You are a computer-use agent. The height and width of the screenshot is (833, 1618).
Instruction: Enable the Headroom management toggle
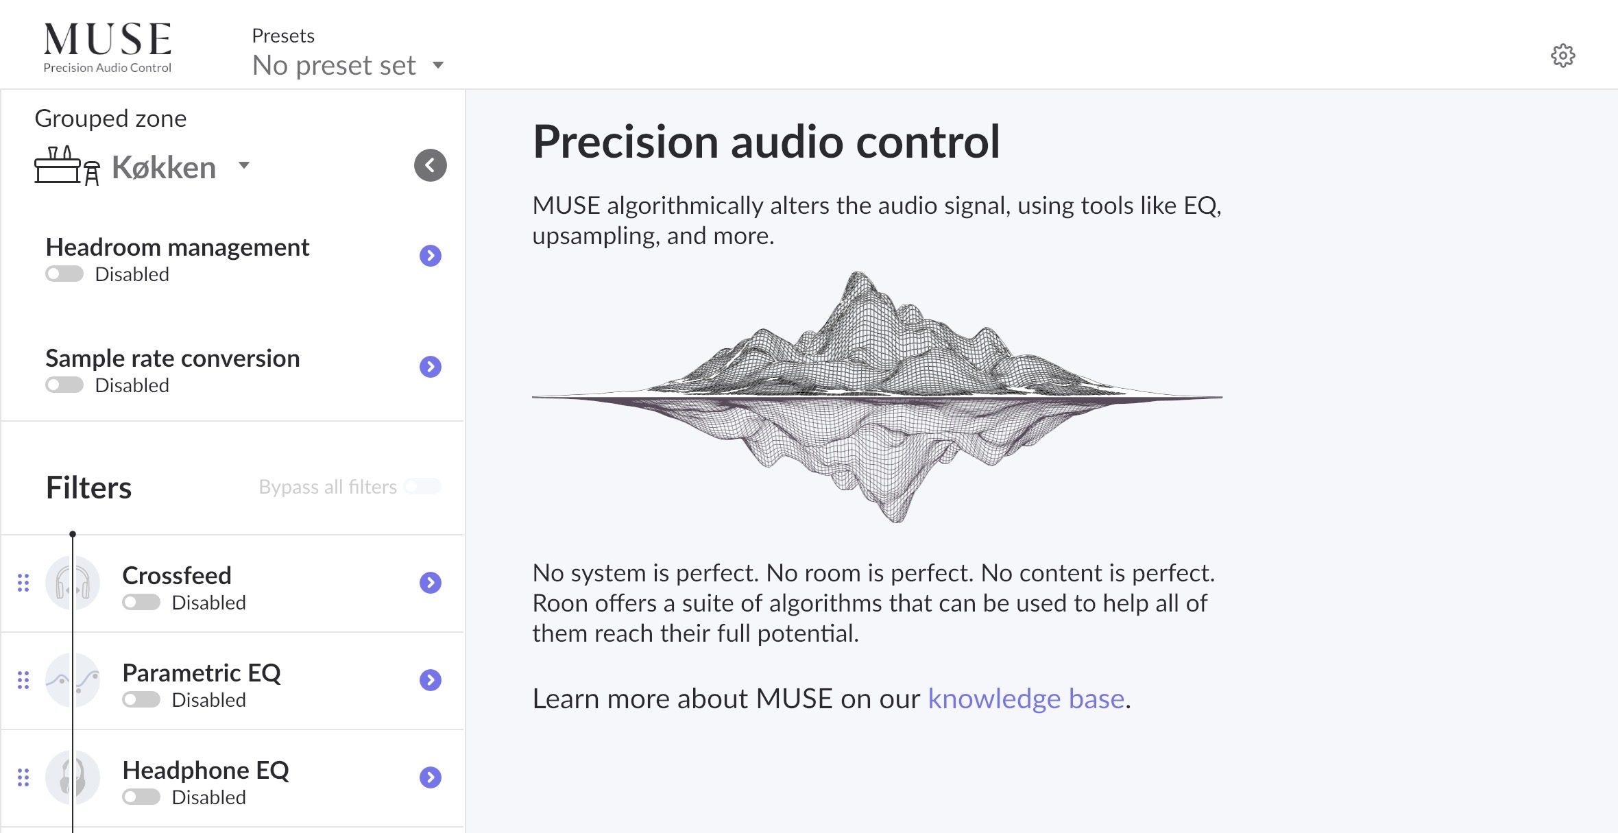click(64, 274)
